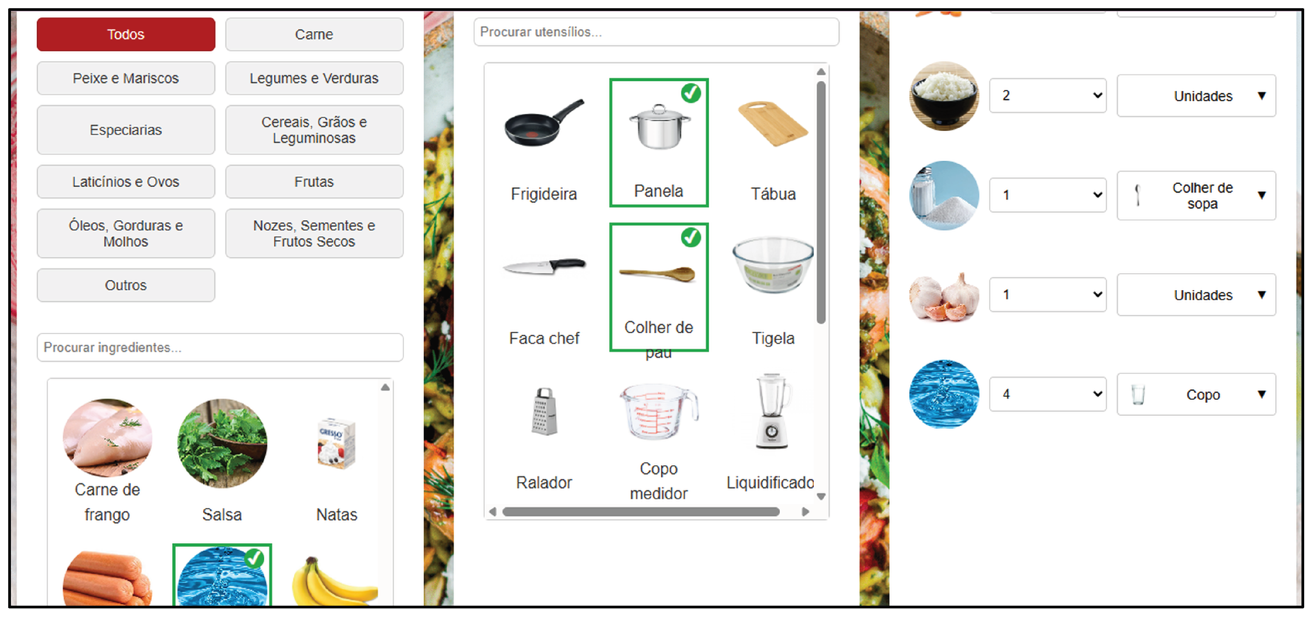Open the Copo unit dropdown for water
The height and width of the screenshot is (617, 1312).
click(1196, 394)
